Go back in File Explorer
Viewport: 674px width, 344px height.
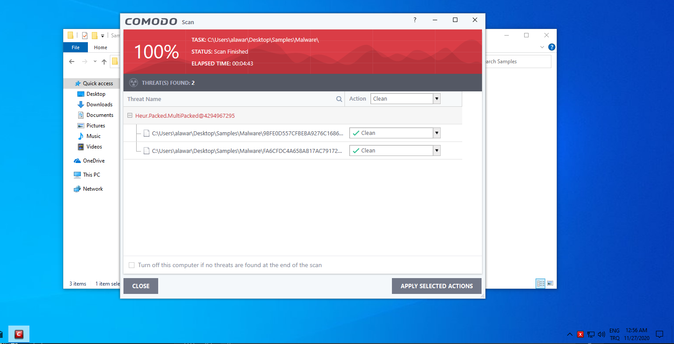[x=72, y=62]
